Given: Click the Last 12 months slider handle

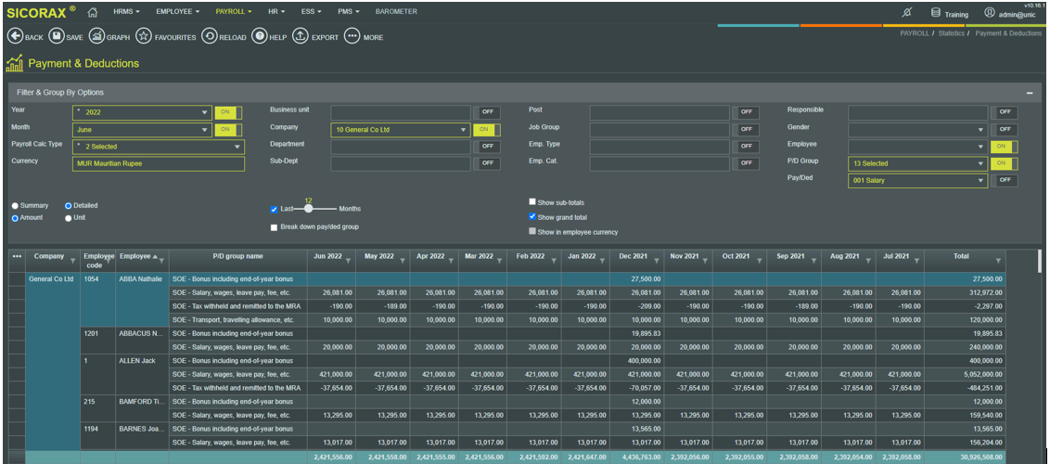Looking at the screenshot, I should tap(308, 209).
